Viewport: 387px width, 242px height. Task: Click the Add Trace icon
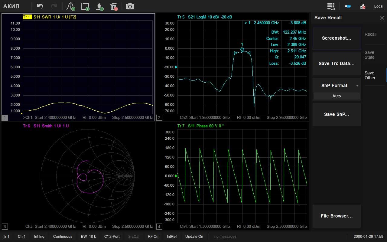click(71, 6)
